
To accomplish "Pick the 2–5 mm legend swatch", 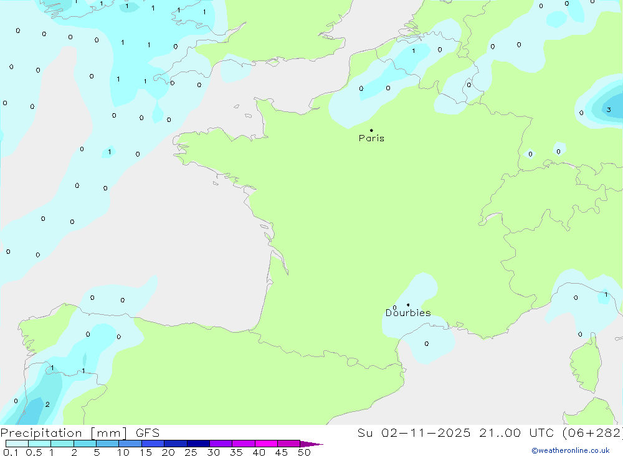I will click(85, 444).
